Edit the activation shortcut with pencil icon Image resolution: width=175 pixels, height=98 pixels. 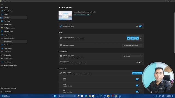click(141, 38)
